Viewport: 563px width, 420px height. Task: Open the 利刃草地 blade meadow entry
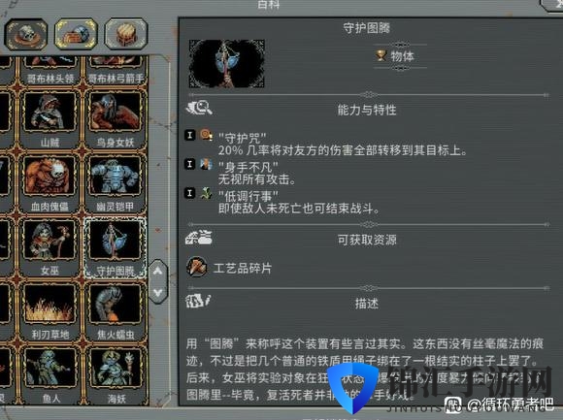(50, 311)
